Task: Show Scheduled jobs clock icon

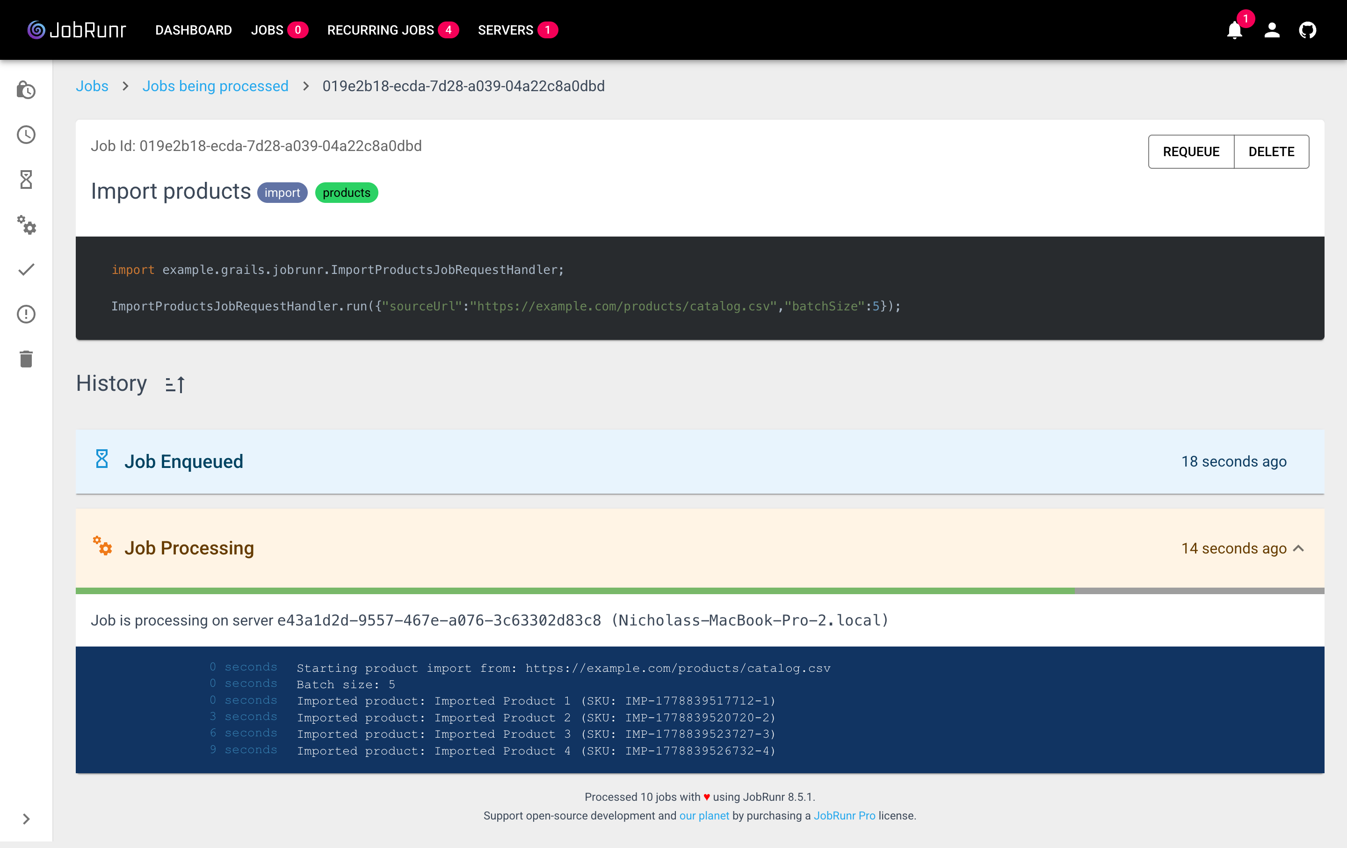Action: 26,135
